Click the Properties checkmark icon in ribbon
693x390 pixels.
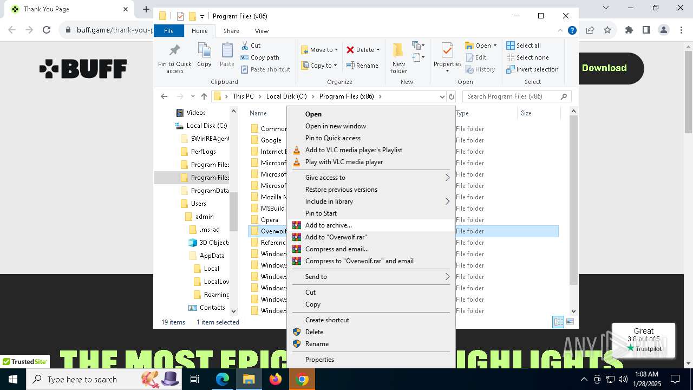click(x=447, y=51)
